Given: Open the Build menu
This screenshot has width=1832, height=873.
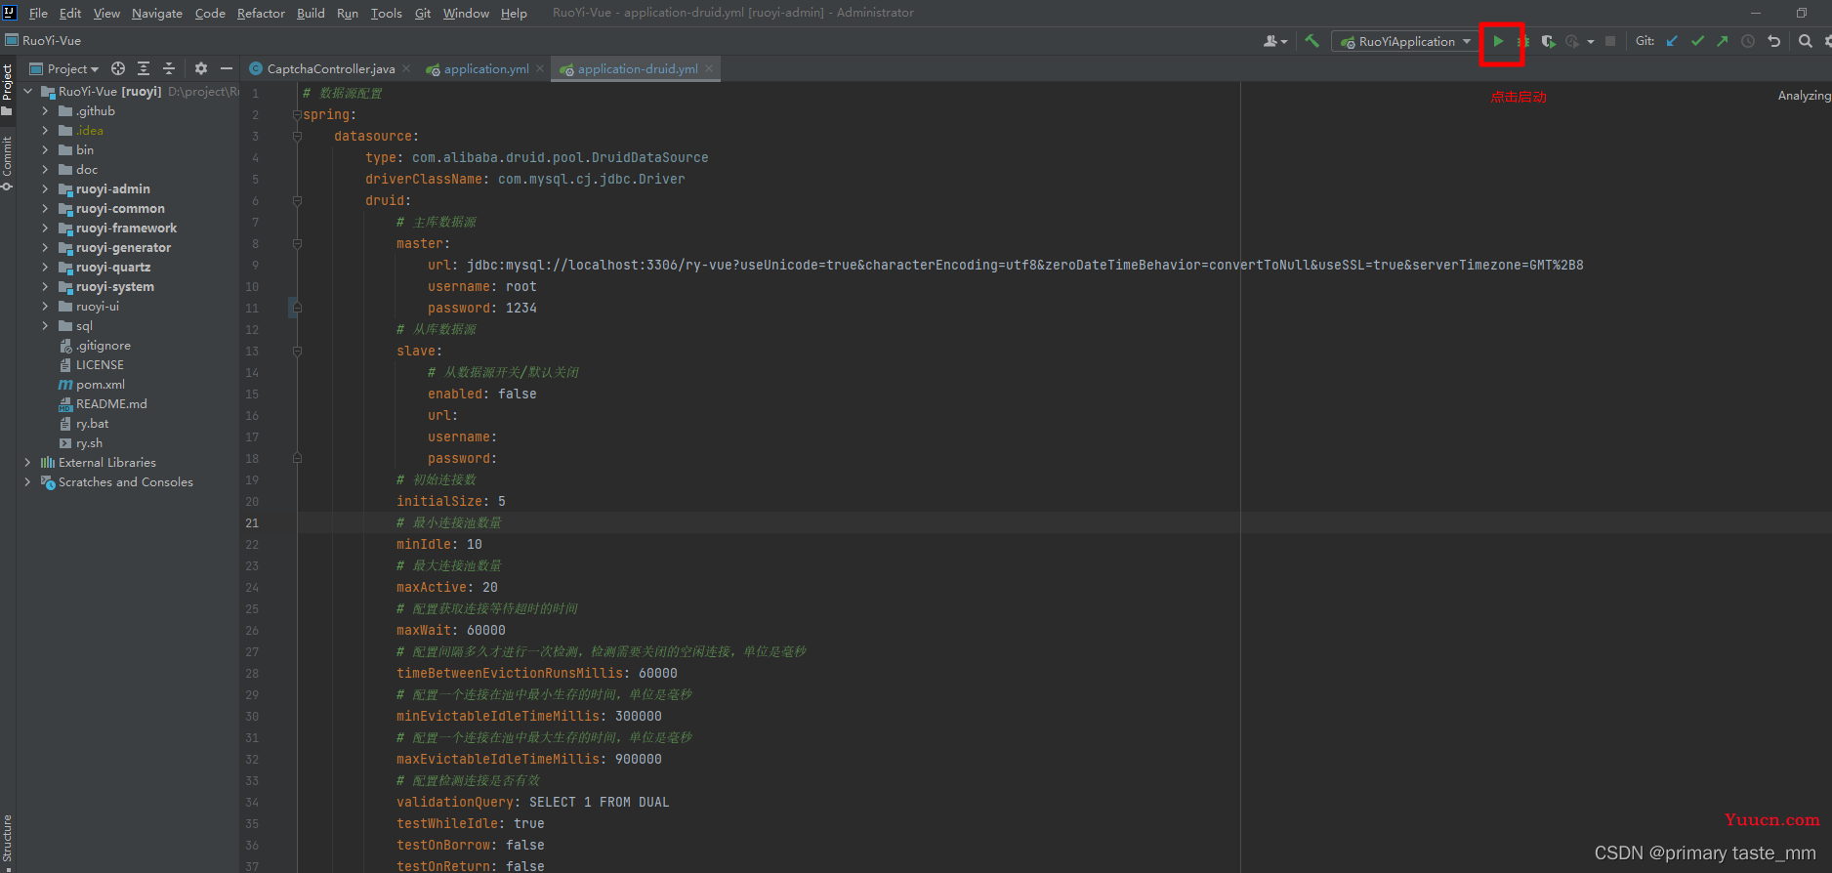Looking at the screenshot, I should pos(311,13).
